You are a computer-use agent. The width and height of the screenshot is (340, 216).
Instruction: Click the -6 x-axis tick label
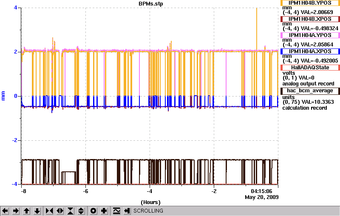point(86,191)
